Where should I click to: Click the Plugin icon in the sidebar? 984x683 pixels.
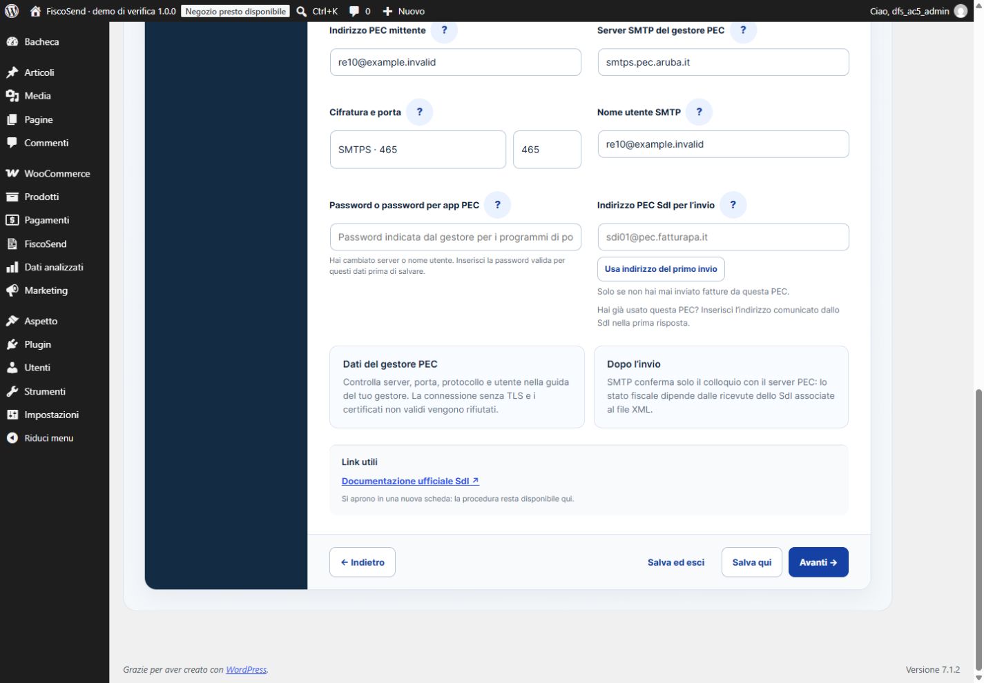coord(12,344)
